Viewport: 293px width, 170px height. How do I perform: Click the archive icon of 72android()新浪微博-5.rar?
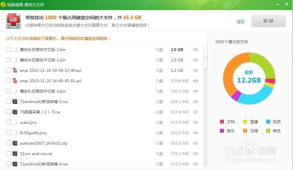point(15,101)
